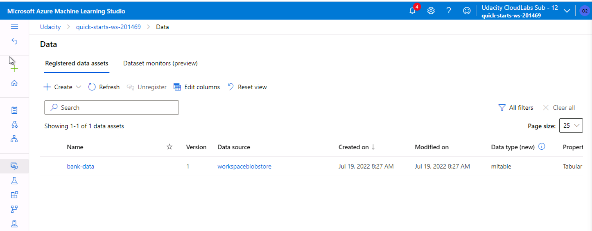Screen dimensions: 592x231
Task: Open Notebooks from the sidebar icon
Action: [x=14, y=110]
